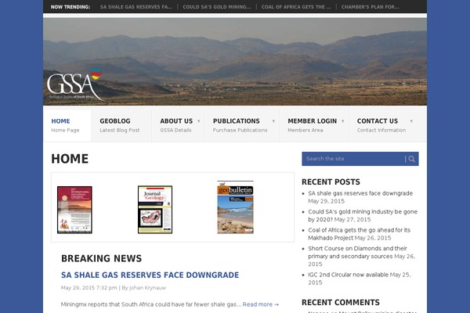Open the author link Johan Krynauw

(x=147, y=288)
